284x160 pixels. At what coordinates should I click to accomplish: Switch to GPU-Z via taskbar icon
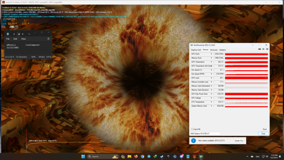coord(201,156)
